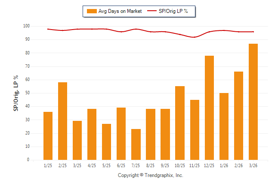This screenshot has height=186, width=278.
Task: Toggle the SP/Orig LP % legend label
Action: click(174, 11)
